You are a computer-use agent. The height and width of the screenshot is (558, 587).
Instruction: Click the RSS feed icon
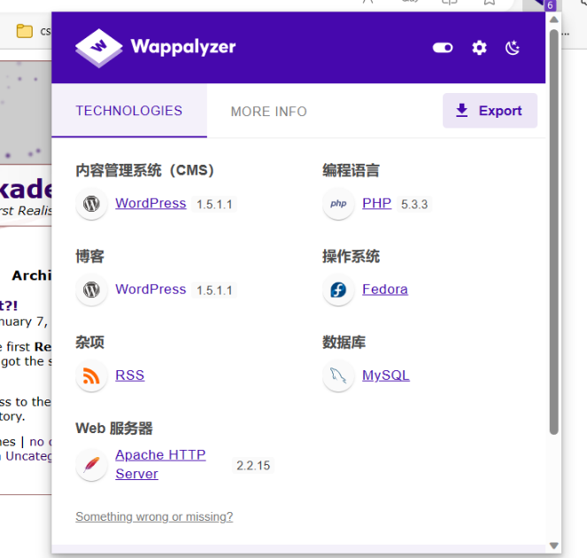coord(90,376)
